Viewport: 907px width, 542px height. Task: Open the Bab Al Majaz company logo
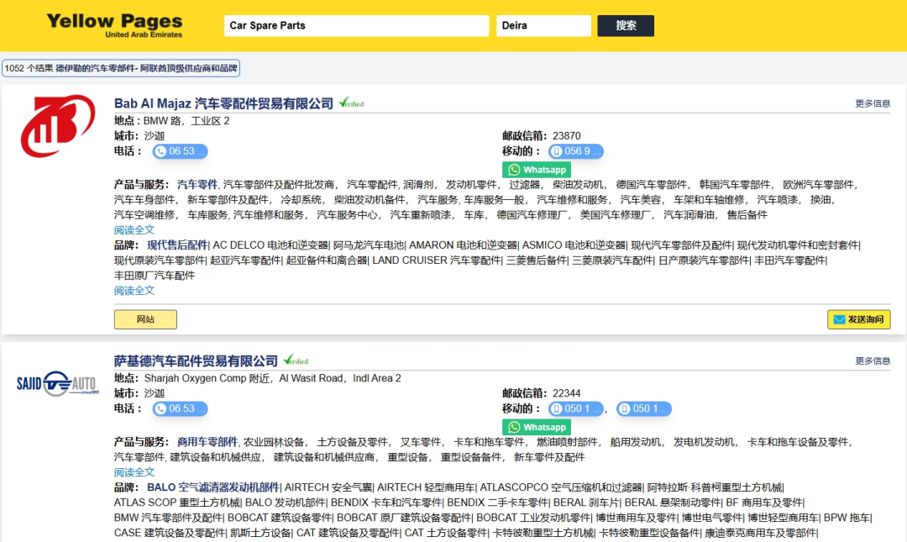pyautogui.click(x=58, y=126)
